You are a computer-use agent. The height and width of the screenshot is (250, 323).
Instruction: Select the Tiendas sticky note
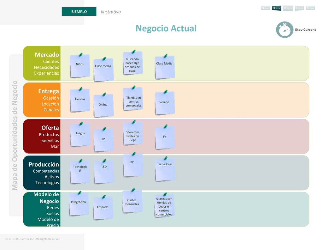[x=80, y=100]
